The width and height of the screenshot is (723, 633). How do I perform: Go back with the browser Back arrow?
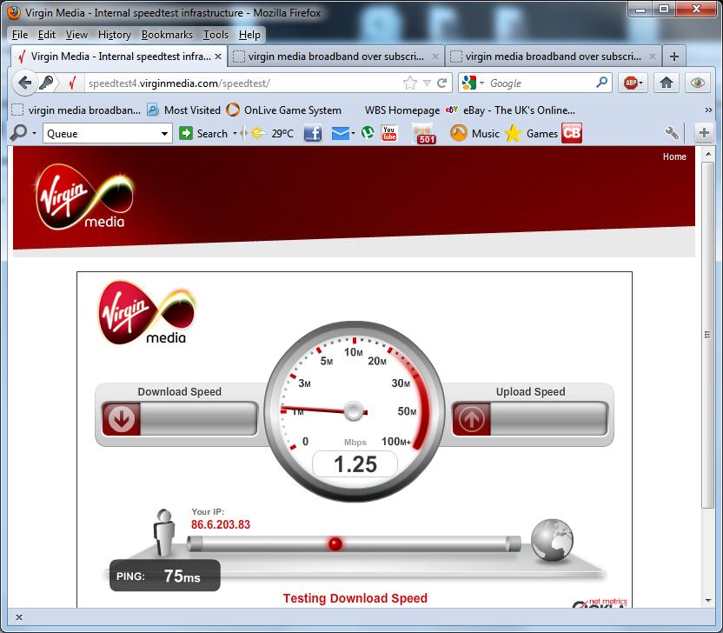tap(24, 83)
